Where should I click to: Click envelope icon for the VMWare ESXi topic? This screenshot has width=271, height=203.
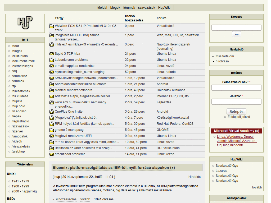point(51,26)
